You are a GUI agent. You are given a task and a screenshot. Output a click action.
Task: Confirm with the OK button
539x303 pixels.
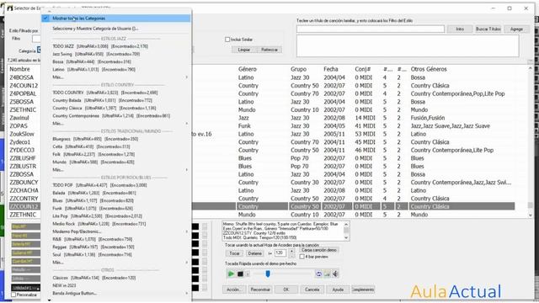pos(286,290)
